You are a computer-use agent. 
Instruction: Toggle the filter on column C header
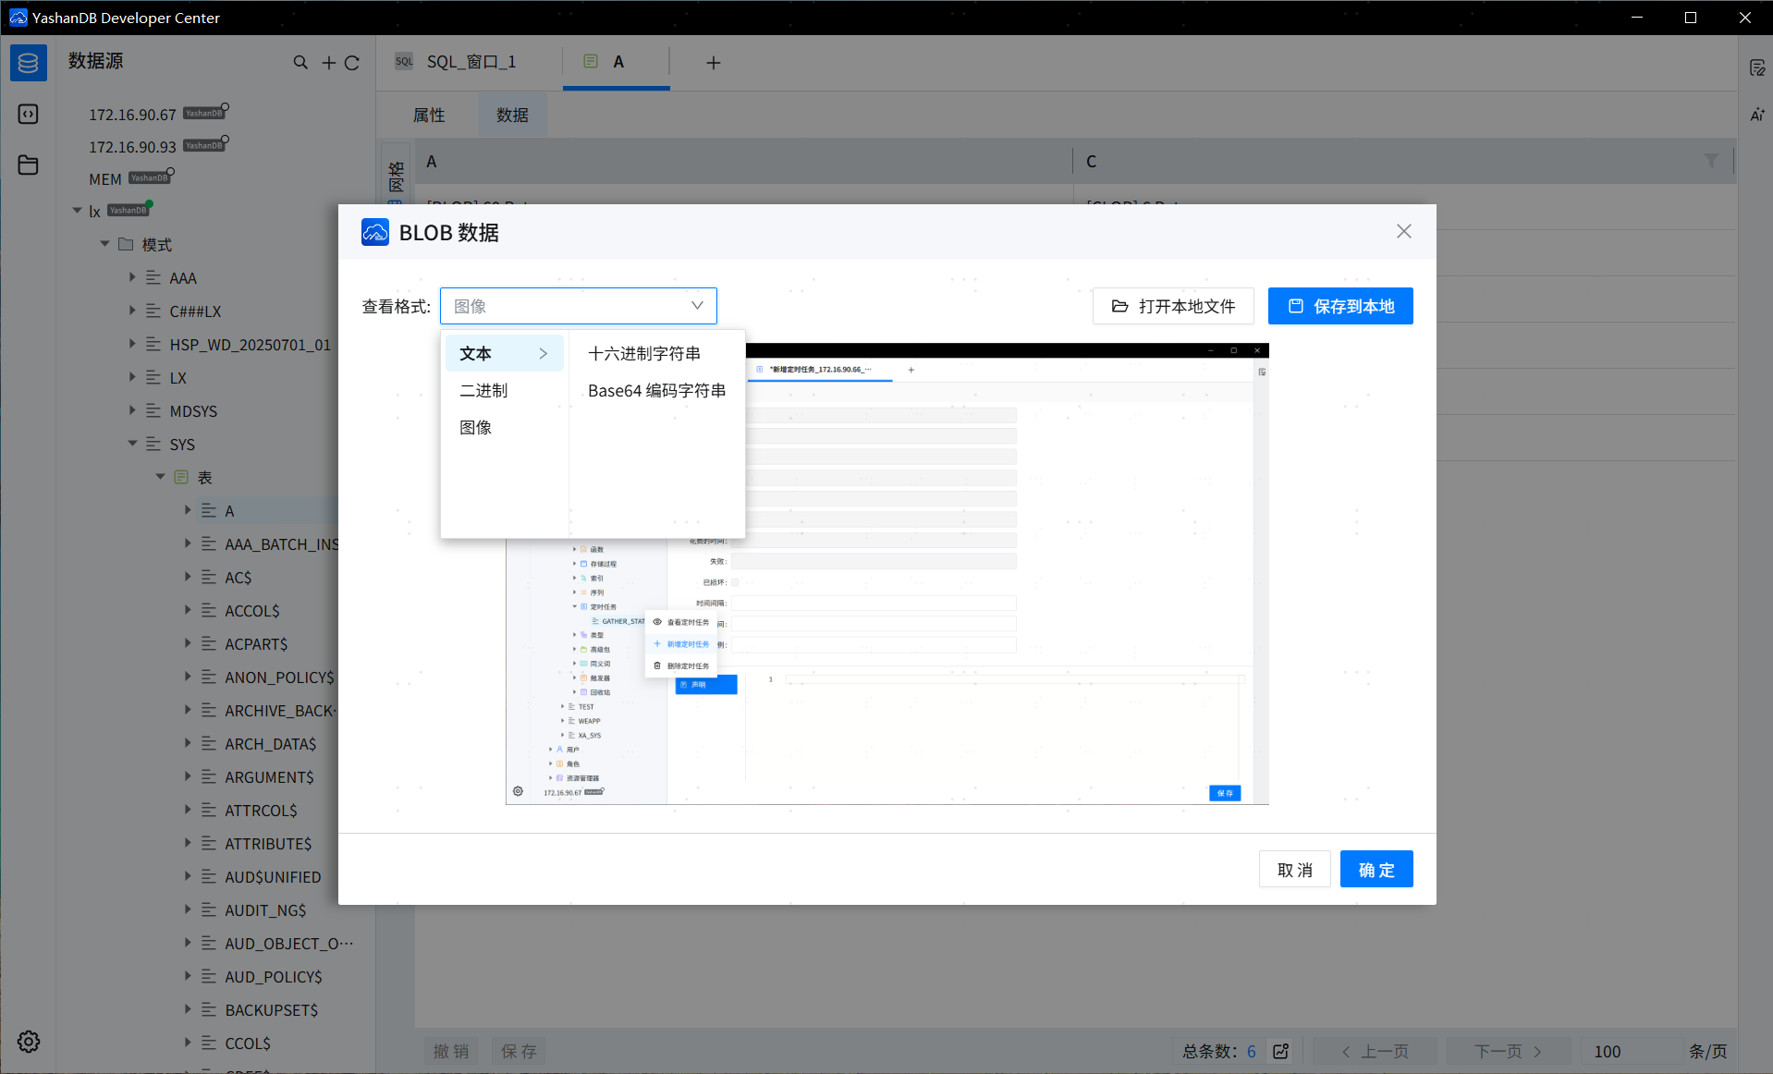click(x=1712, y=161)
